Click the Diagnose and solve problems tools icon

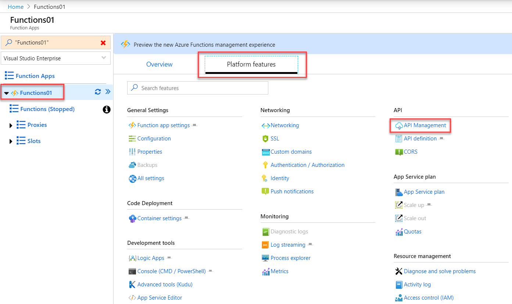(x=399, y=271)
